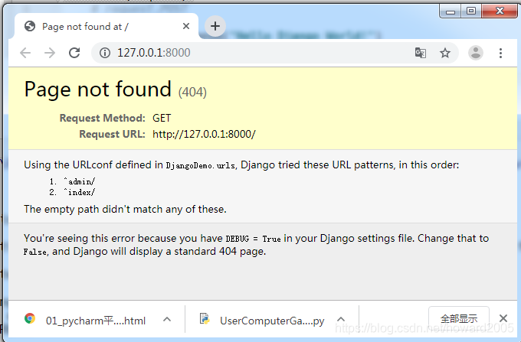Open Chrome's three-dot menu
Viewport: 521px width, 342px height.
pos(500,53)
